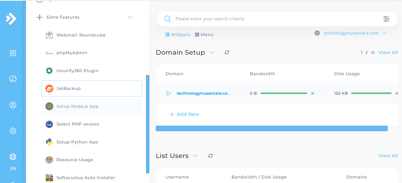Click the language globe icon
402x183 pixels.
pyautogui.click(x=13, y=157)
